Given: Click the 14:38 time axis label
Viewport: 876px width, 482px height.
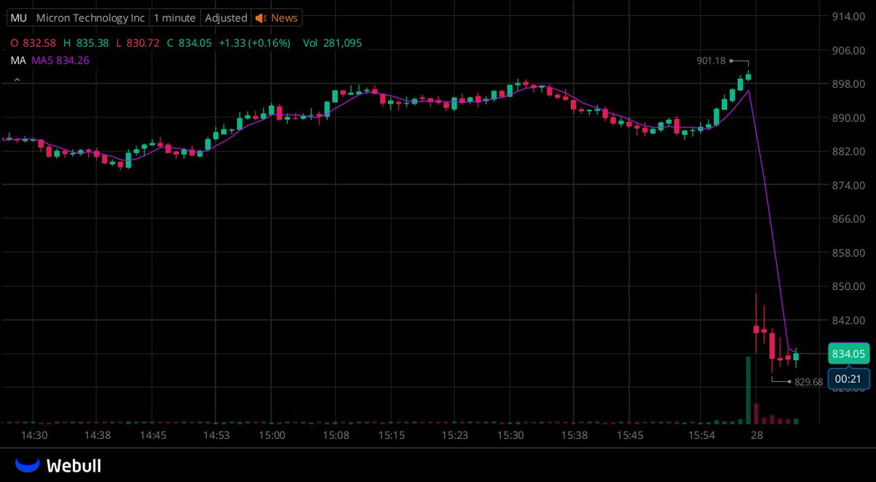Looking at the screenshot, I should 96,435.
